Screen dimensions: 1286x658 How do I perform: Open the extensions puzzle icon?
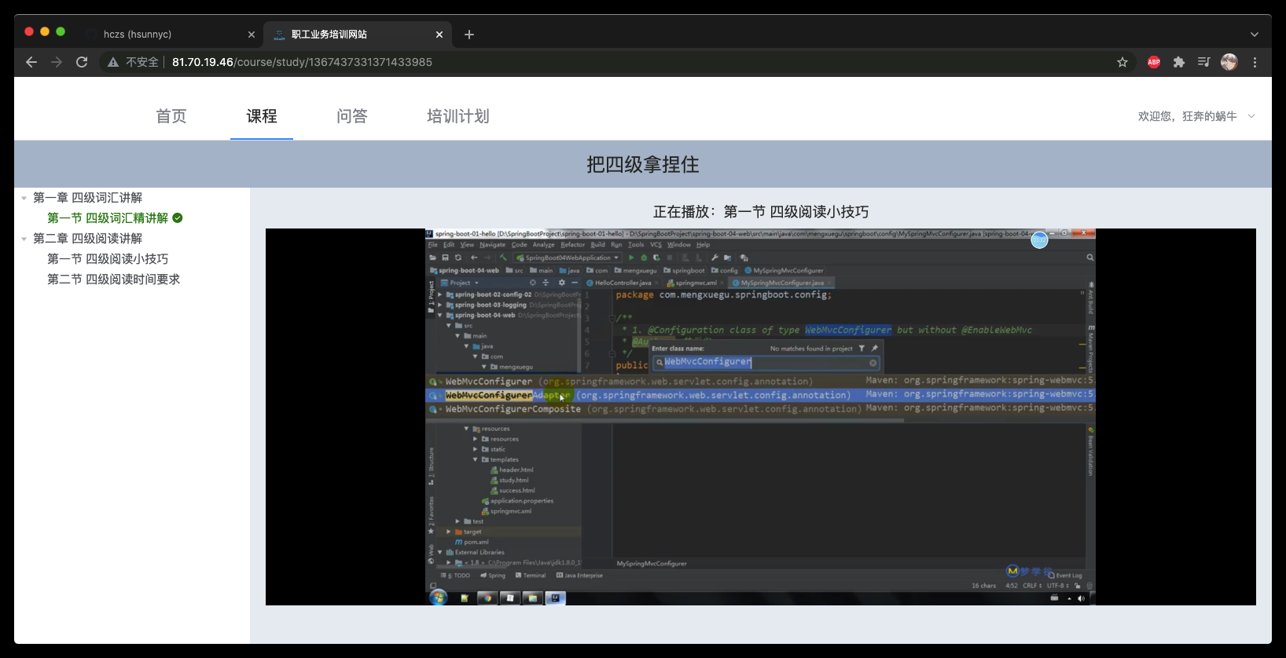(x=1179, y=62)
